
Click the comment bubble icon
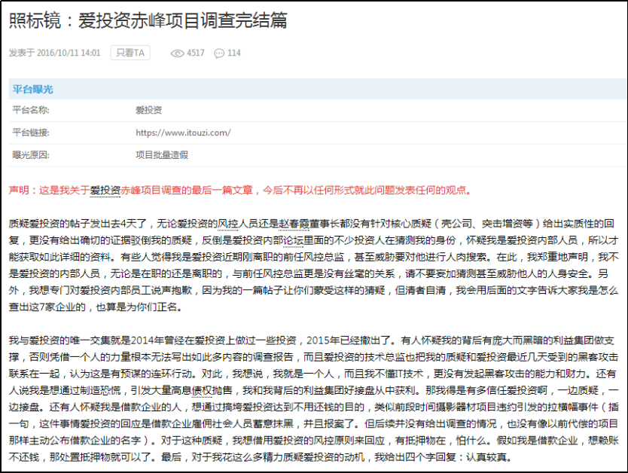(x=219, y=53)
